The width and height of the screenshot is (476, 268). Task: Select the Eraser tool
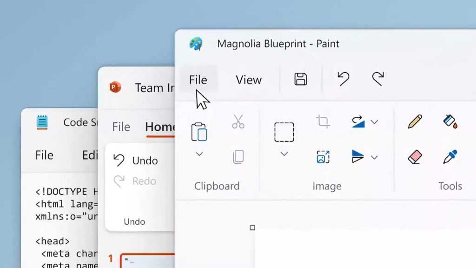(x=415, y=157)
